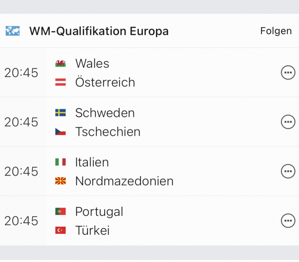Image resolution: width=299 pixels, height=262 pixels.
Task: Tap the Tschechien flag icon
Action: [x=60, y=132]
